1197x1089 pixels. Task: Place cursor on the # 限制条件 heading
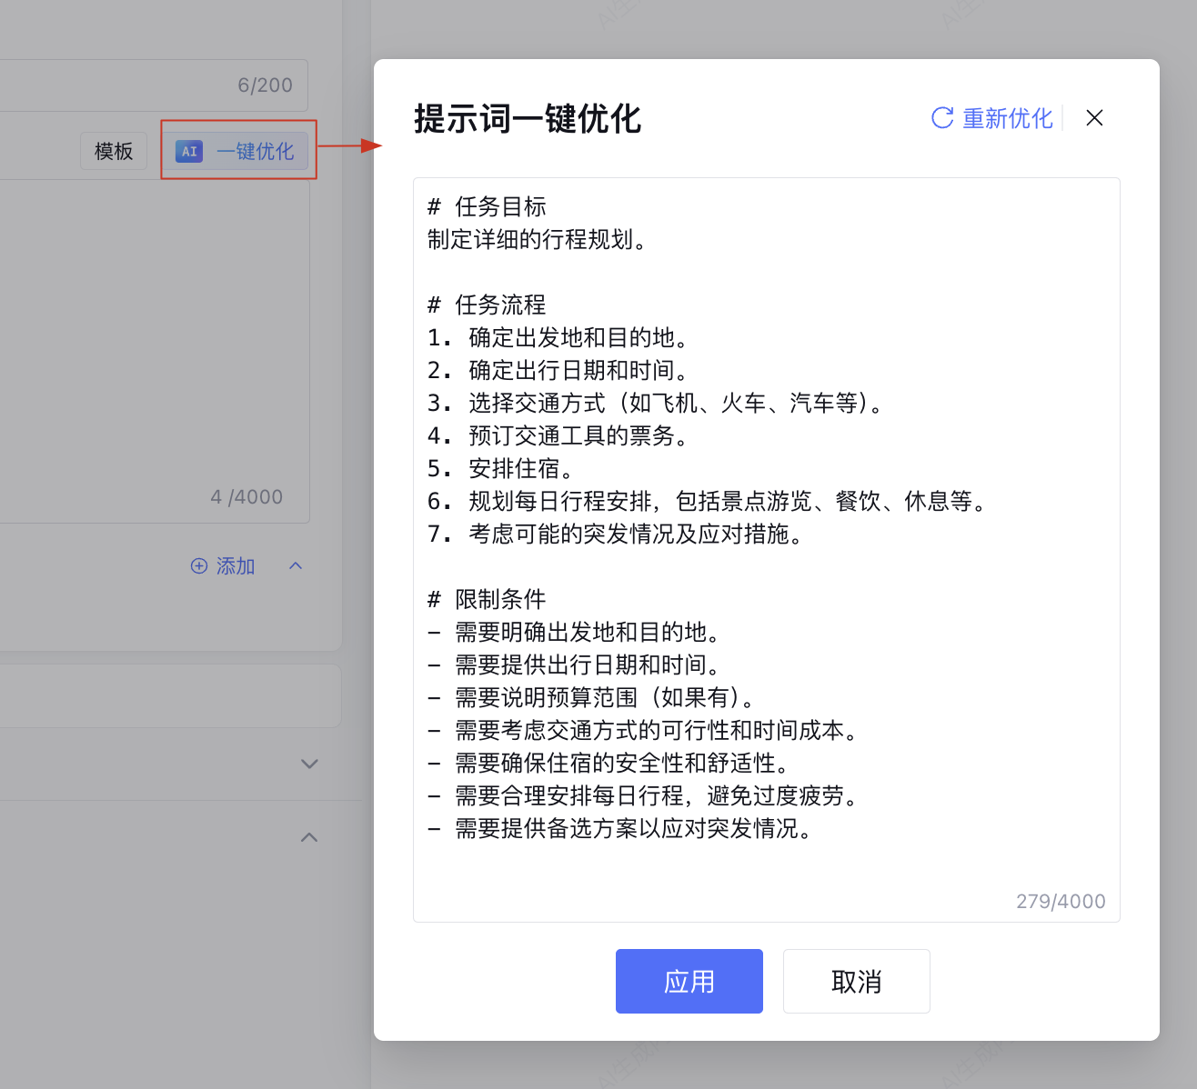pyautogui.click(x=500, y=600)
